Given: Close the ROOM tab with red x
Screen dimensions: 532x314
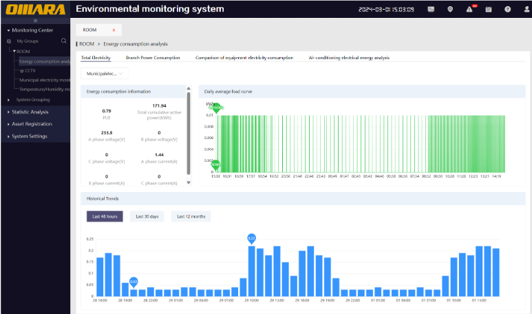Looking at the screenshot, I should pyautogui.click(x=114, y=30).
